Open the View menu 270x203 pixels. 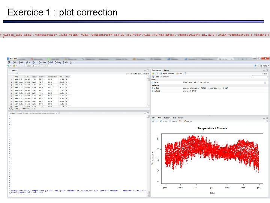point(28,62)
